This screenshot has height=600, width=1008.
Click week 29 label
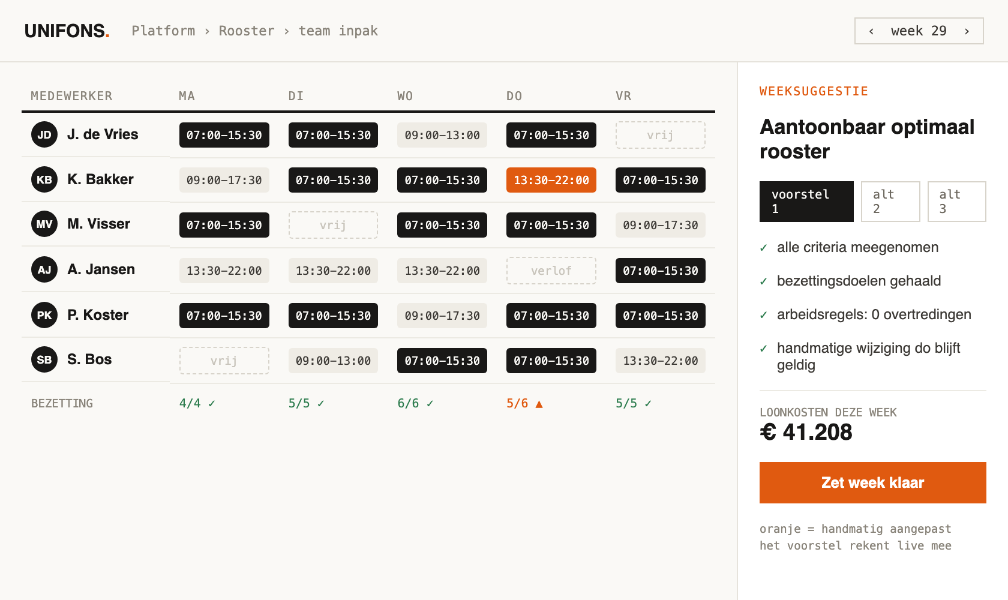tap(919, 31)
